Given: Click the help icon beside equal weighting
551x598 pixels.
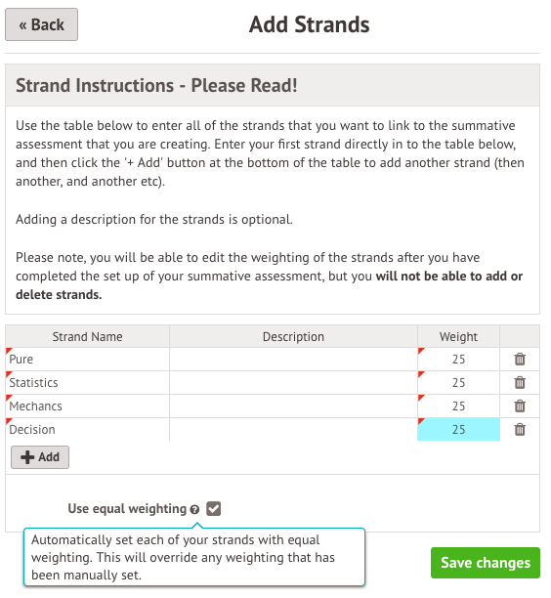Looking at the screenshot, I should [x=194, y=509].
